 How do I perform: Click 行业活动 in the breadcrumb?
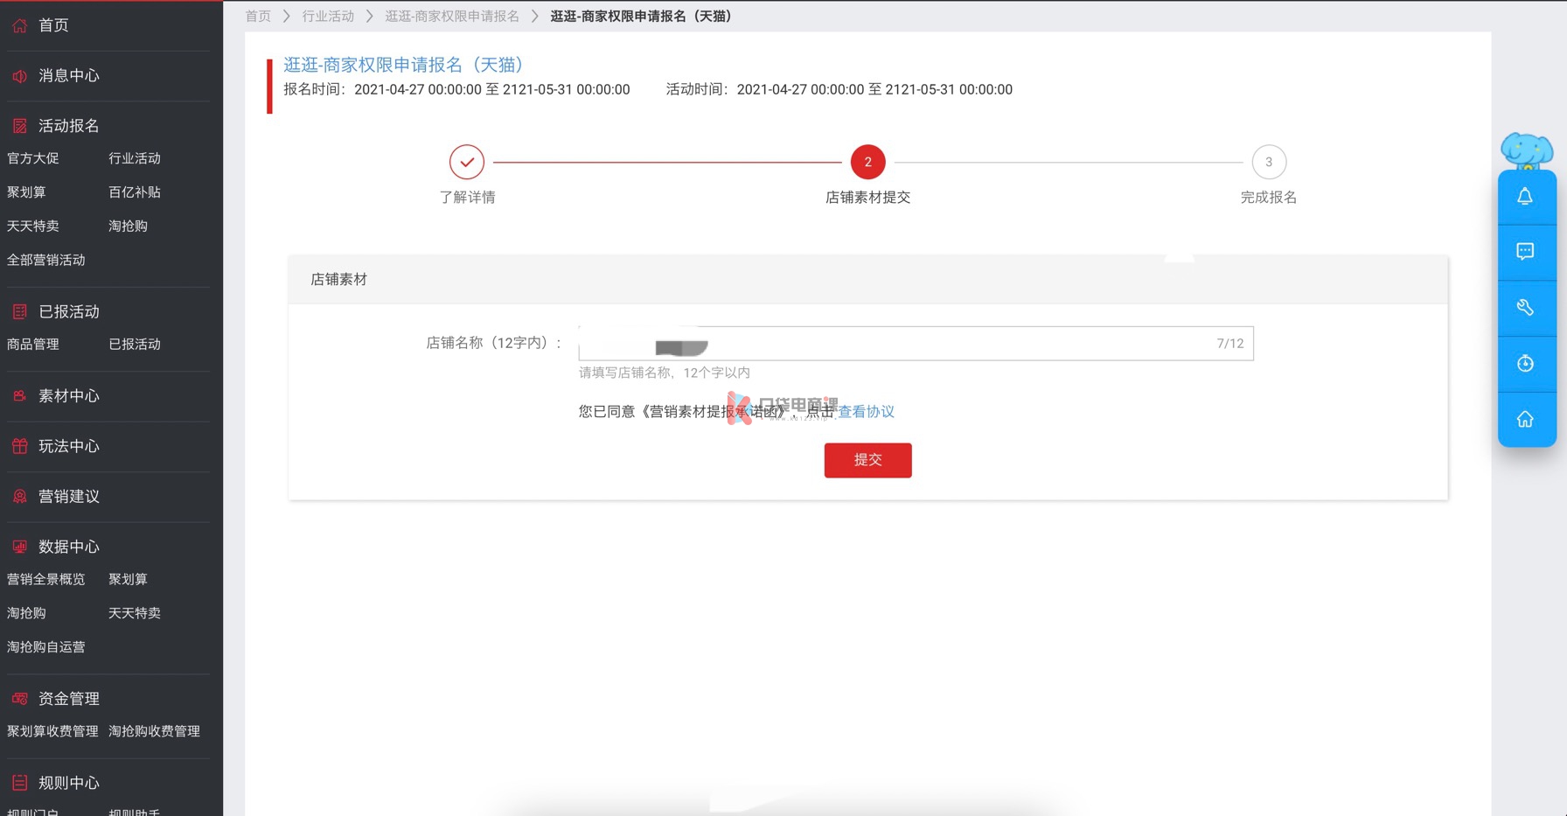coord(328,17)
